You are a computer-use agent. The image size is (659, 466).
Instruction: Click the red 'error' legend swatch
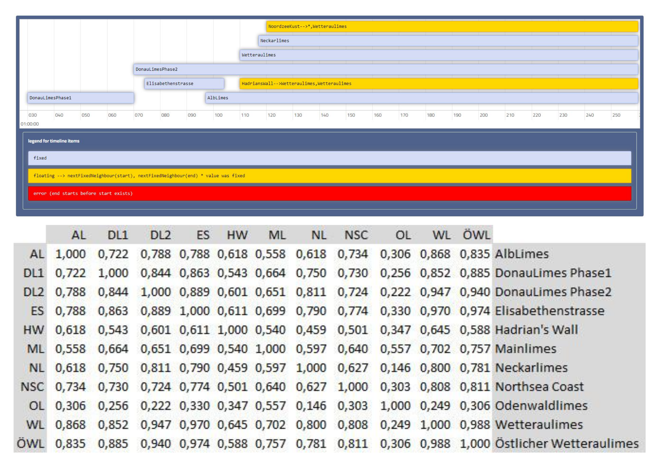330,194
